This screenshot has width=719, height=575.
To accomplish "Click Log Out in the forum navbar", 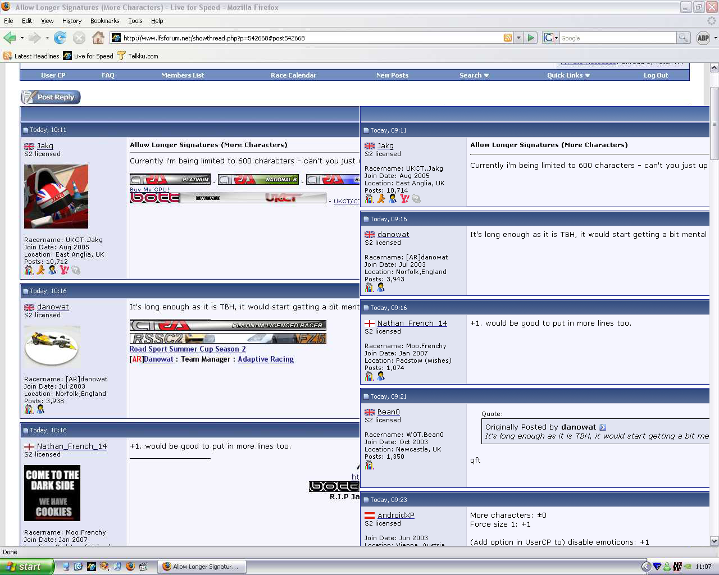I will [656, 75].
